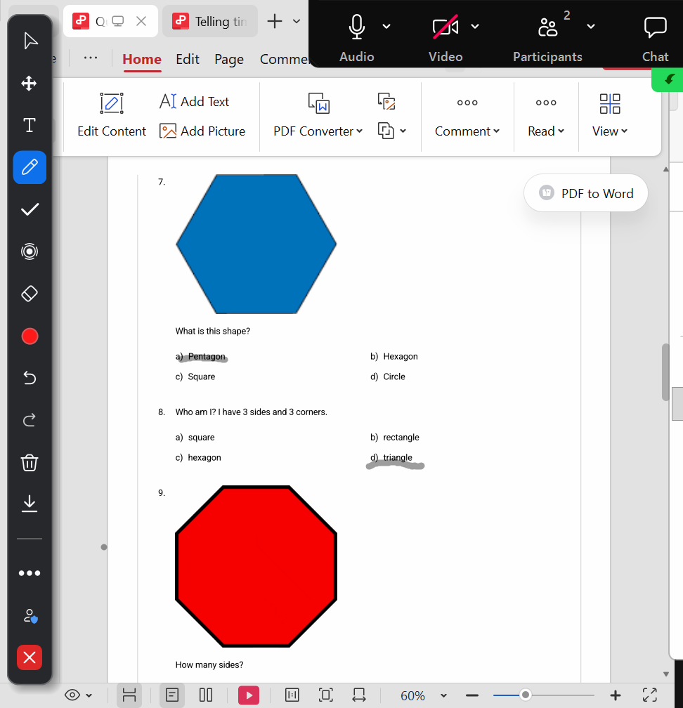Expand the tab list dropdown arrow
683x708 pixels.
[x=297, y=21]
